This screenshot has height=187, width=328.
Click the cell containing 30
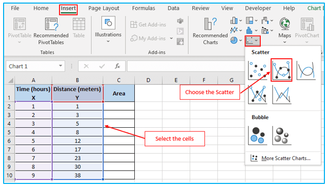tap(77, 167)
